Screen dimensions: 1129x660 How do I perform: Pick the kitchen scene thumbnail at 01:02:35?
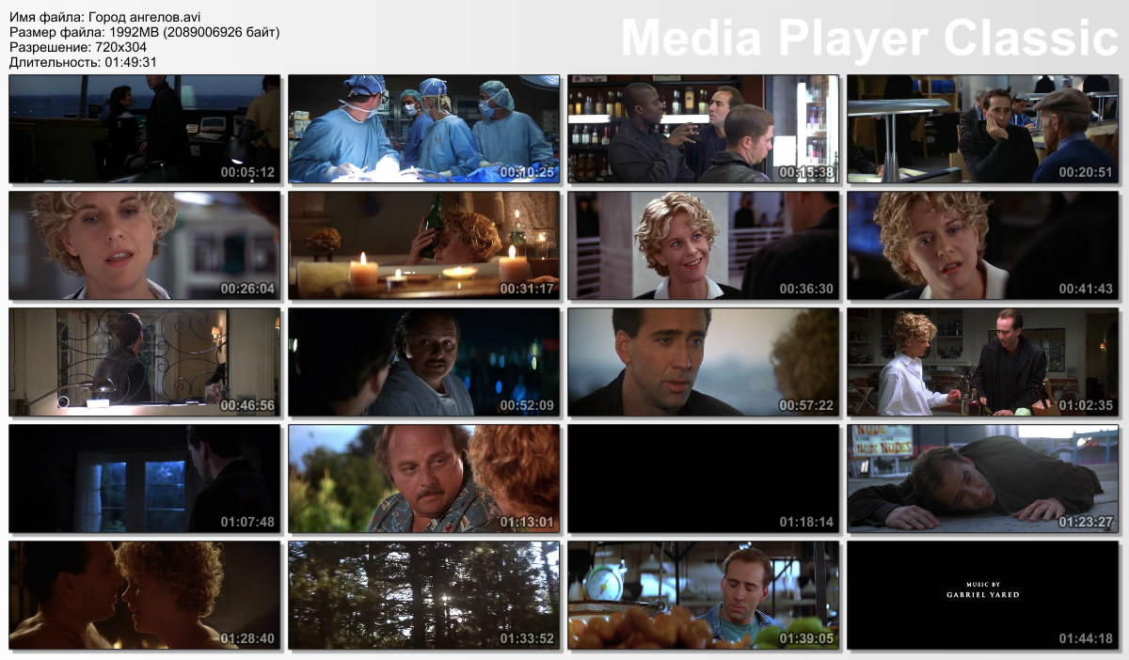pyautogui.click(x=982, y=362)
